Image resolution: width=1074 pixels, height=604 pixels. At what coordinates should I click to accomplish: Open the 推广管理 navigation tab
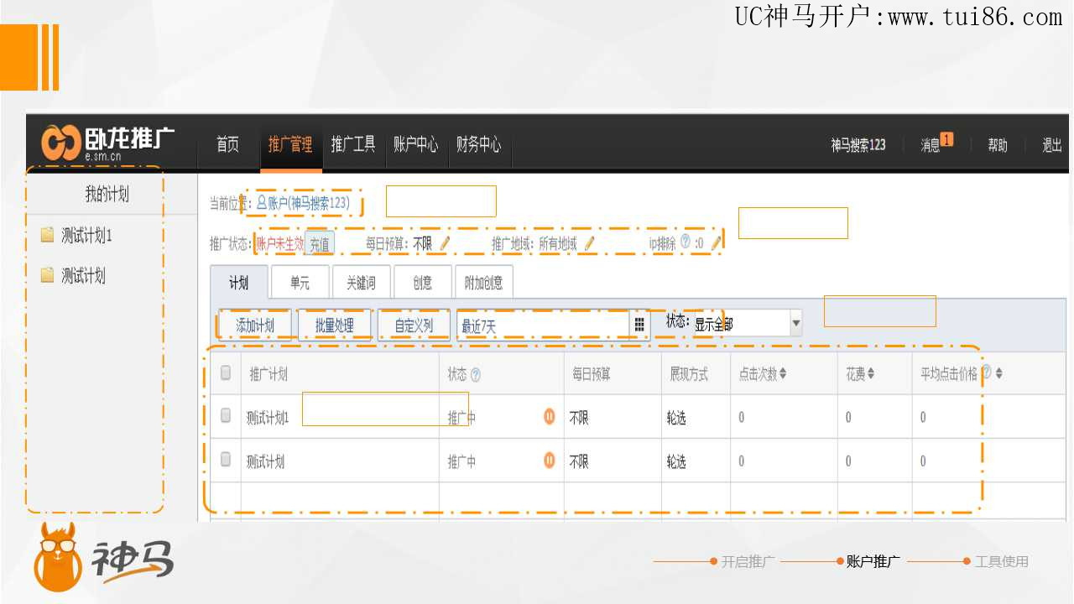point(290,145)
